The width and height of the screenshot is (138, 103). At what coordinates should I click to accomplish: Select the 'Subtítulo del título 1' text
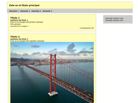point(19,20)
